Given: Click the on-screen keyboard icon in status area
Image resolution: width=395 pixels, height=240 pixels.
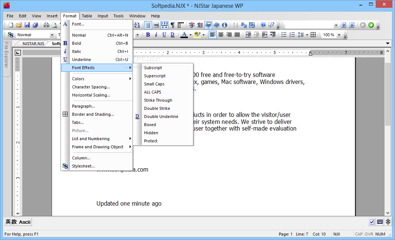Looking at the screenshot, I should click(380, 222).
